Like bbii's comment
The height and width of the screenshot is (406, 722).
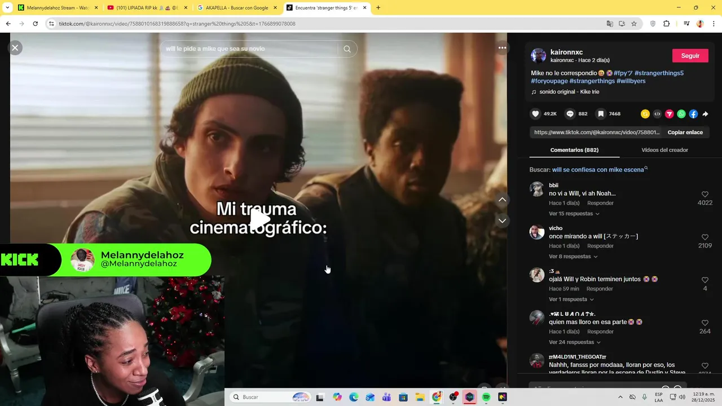pos(705,195)
